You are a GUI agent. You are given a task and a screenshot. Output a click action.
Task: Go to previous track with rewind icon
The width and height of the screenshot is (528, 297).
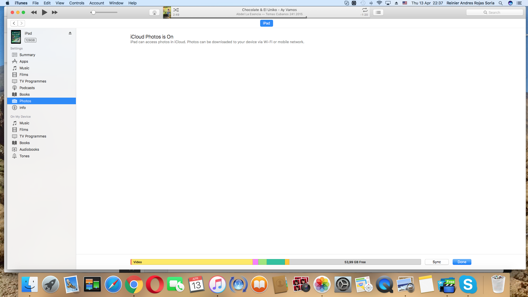(34, 12)
